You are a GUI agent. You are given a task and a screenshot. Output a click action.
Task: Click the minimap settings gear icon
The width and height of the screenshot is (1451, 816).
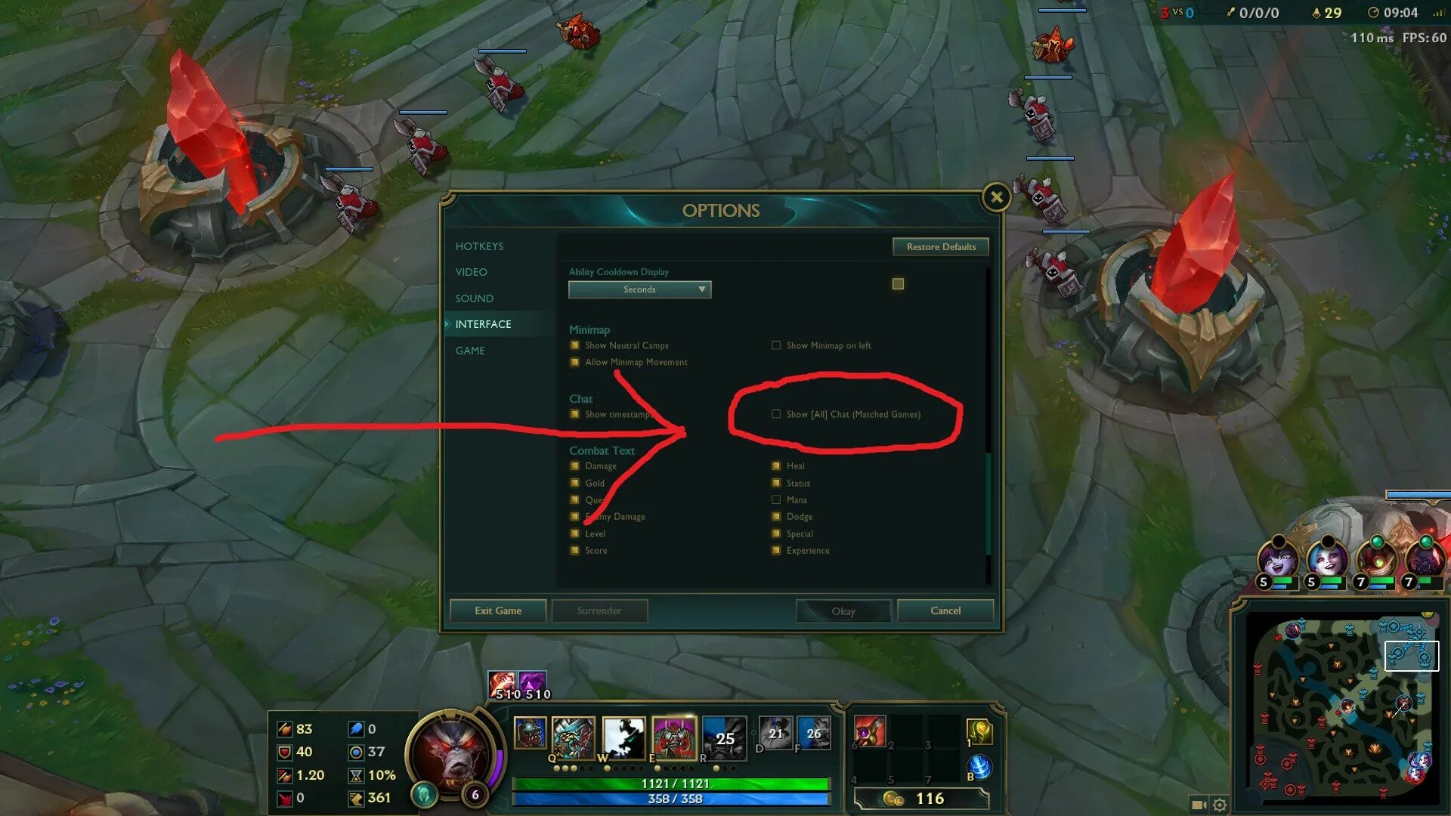pos(1217,805)
